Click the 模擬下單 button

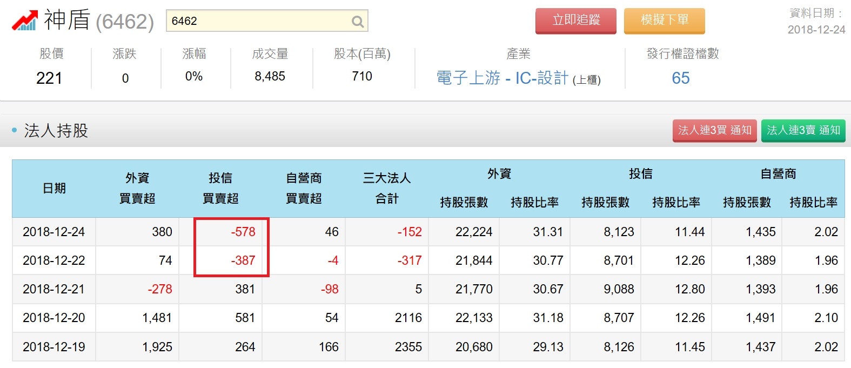(665, 21)
